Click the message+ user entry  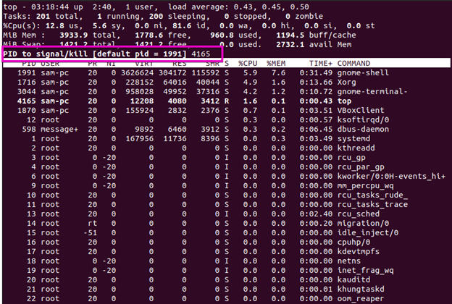(59, 130)
